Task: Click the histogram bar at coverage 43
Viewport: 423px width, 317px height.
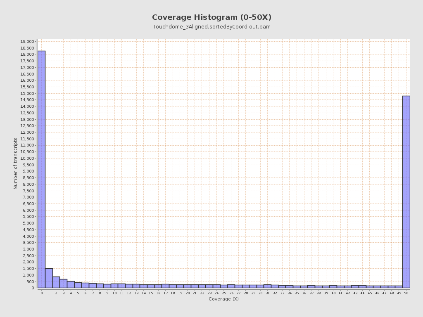Action: click(x=355, y=286)
